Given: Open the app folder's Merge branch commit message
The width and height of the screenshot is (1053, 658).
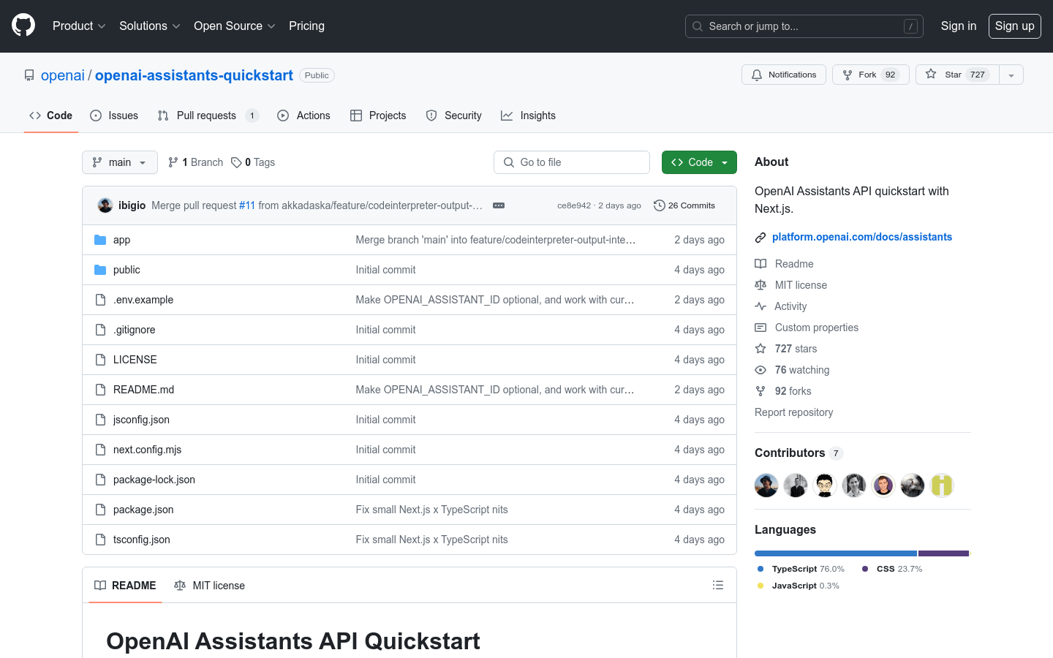Looking at the screenshot, I should (496, 240).
